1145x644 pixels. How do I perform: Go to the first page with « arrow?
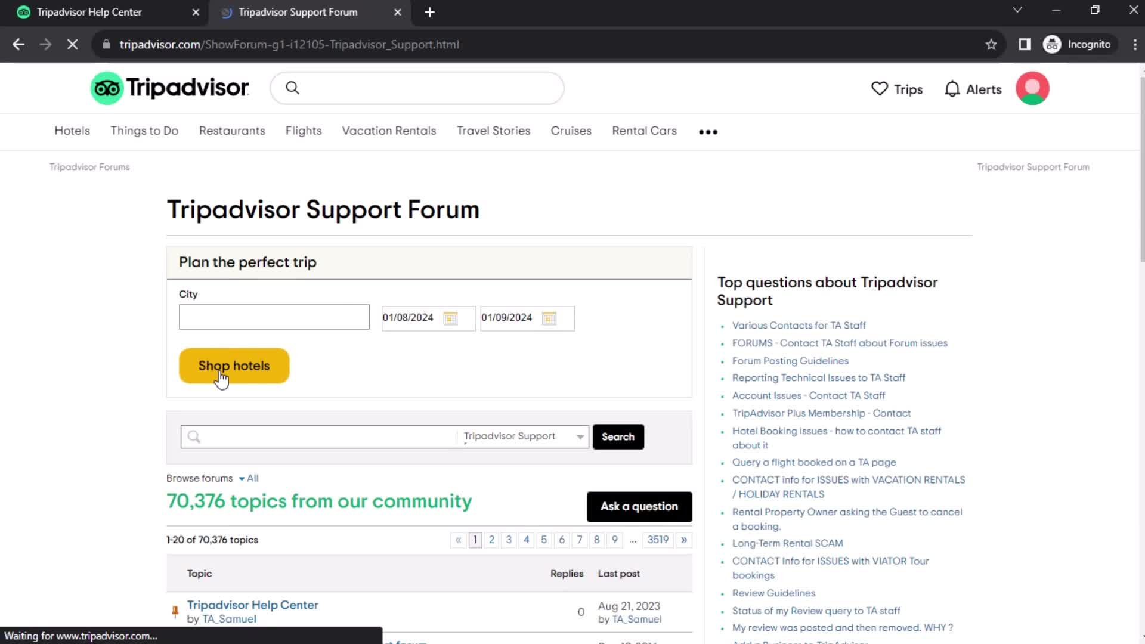point(458,540)
